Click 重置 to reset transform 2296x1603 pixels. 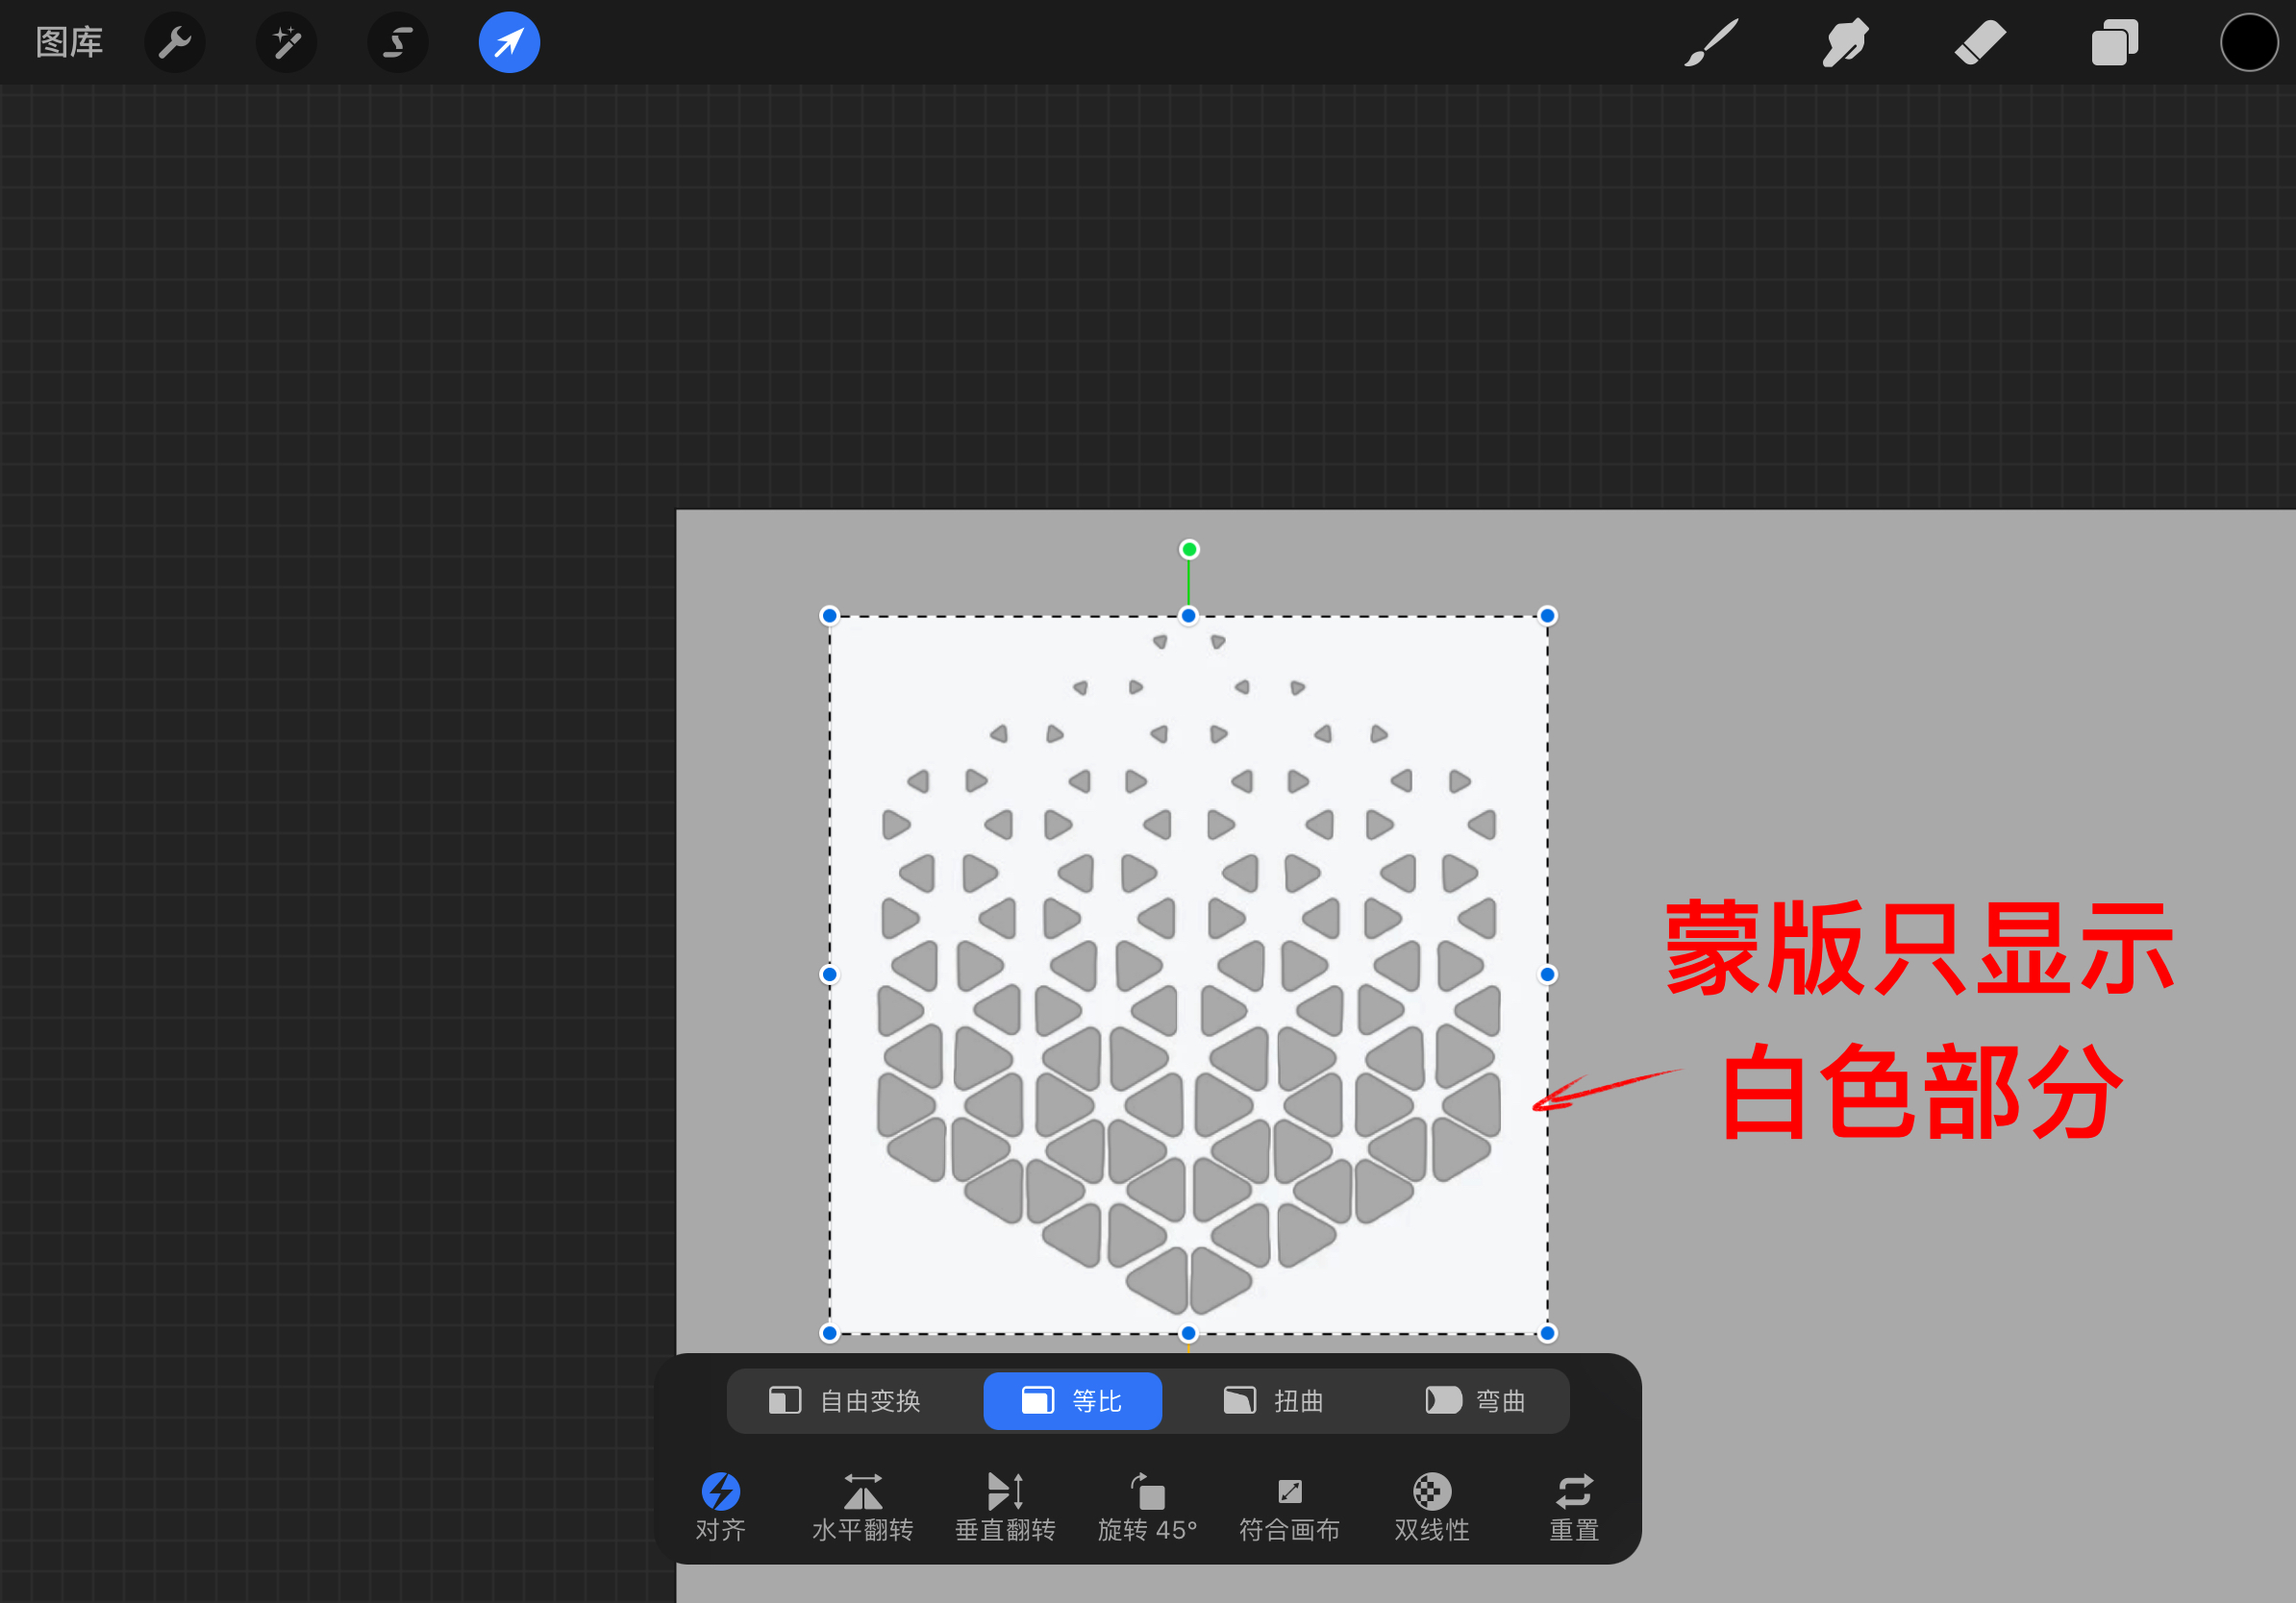(x=1573, y=1505)
